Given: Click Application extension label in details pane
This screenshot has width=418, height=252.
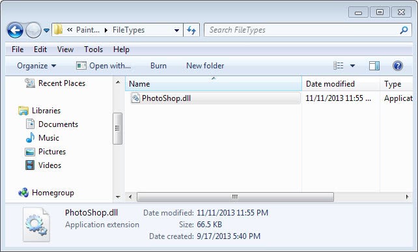Looking at the screenshot, I should point(102,225).
